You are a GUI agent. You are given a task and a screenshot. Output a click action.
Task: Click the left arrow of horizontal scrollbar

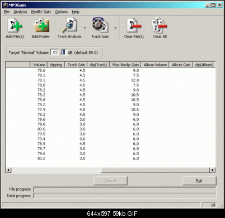pyautogui.click(x=8, y=170)
